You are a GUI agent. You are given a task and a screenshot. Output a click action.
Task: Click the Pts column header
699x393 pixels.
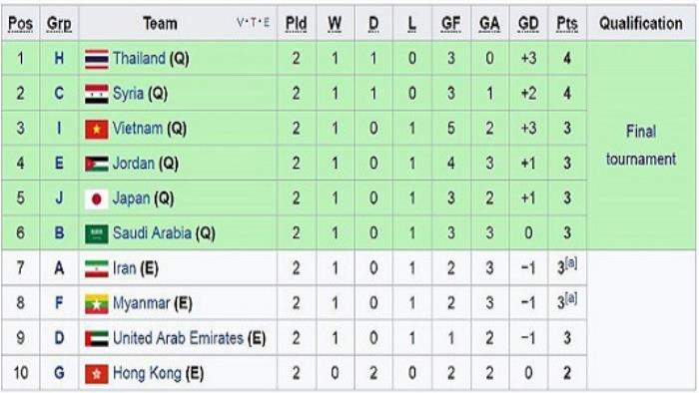(x=567, y=24)
